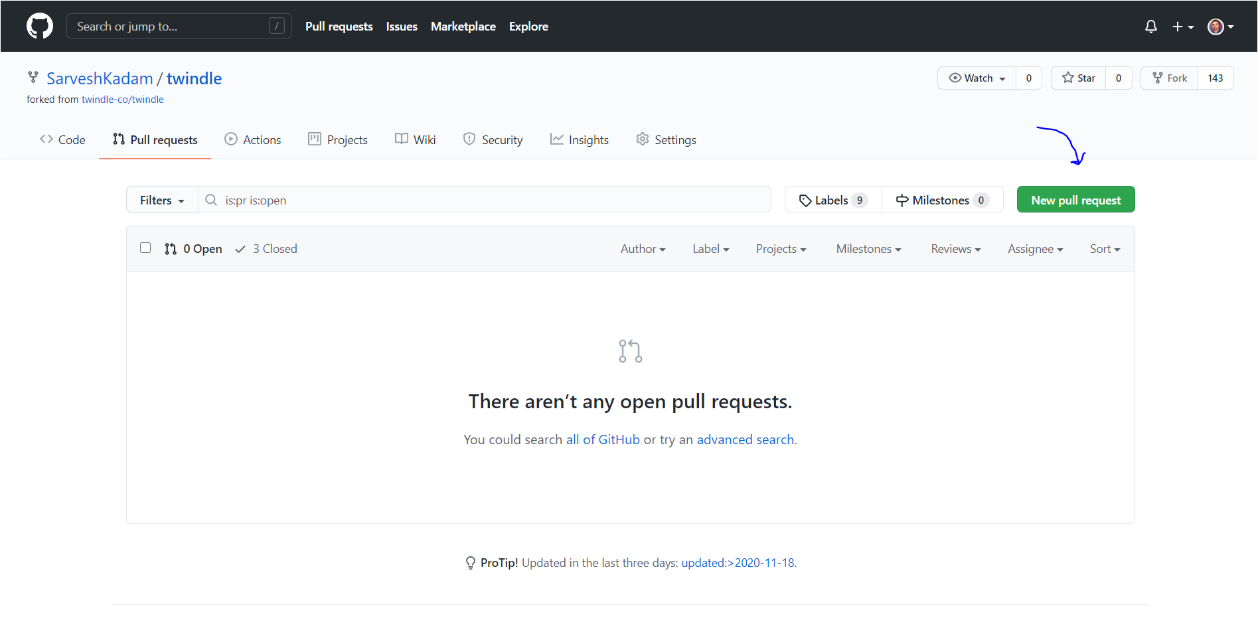
Task: Focus the is:pr is:open filter field
Action: pyautogui.click(x=485, y=200)
